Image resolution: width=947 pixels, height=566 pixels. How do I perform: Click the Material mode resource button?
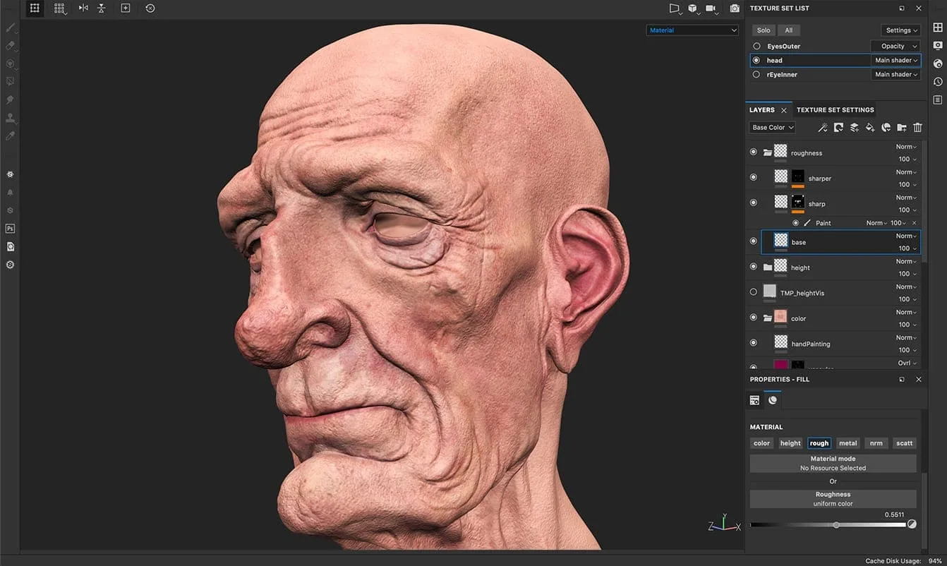[x=833, y=463]
